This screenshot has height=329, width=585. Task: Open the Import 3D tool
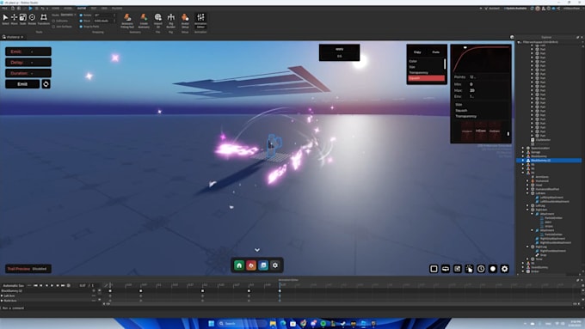pyautogui.click(x=158, y=21)
